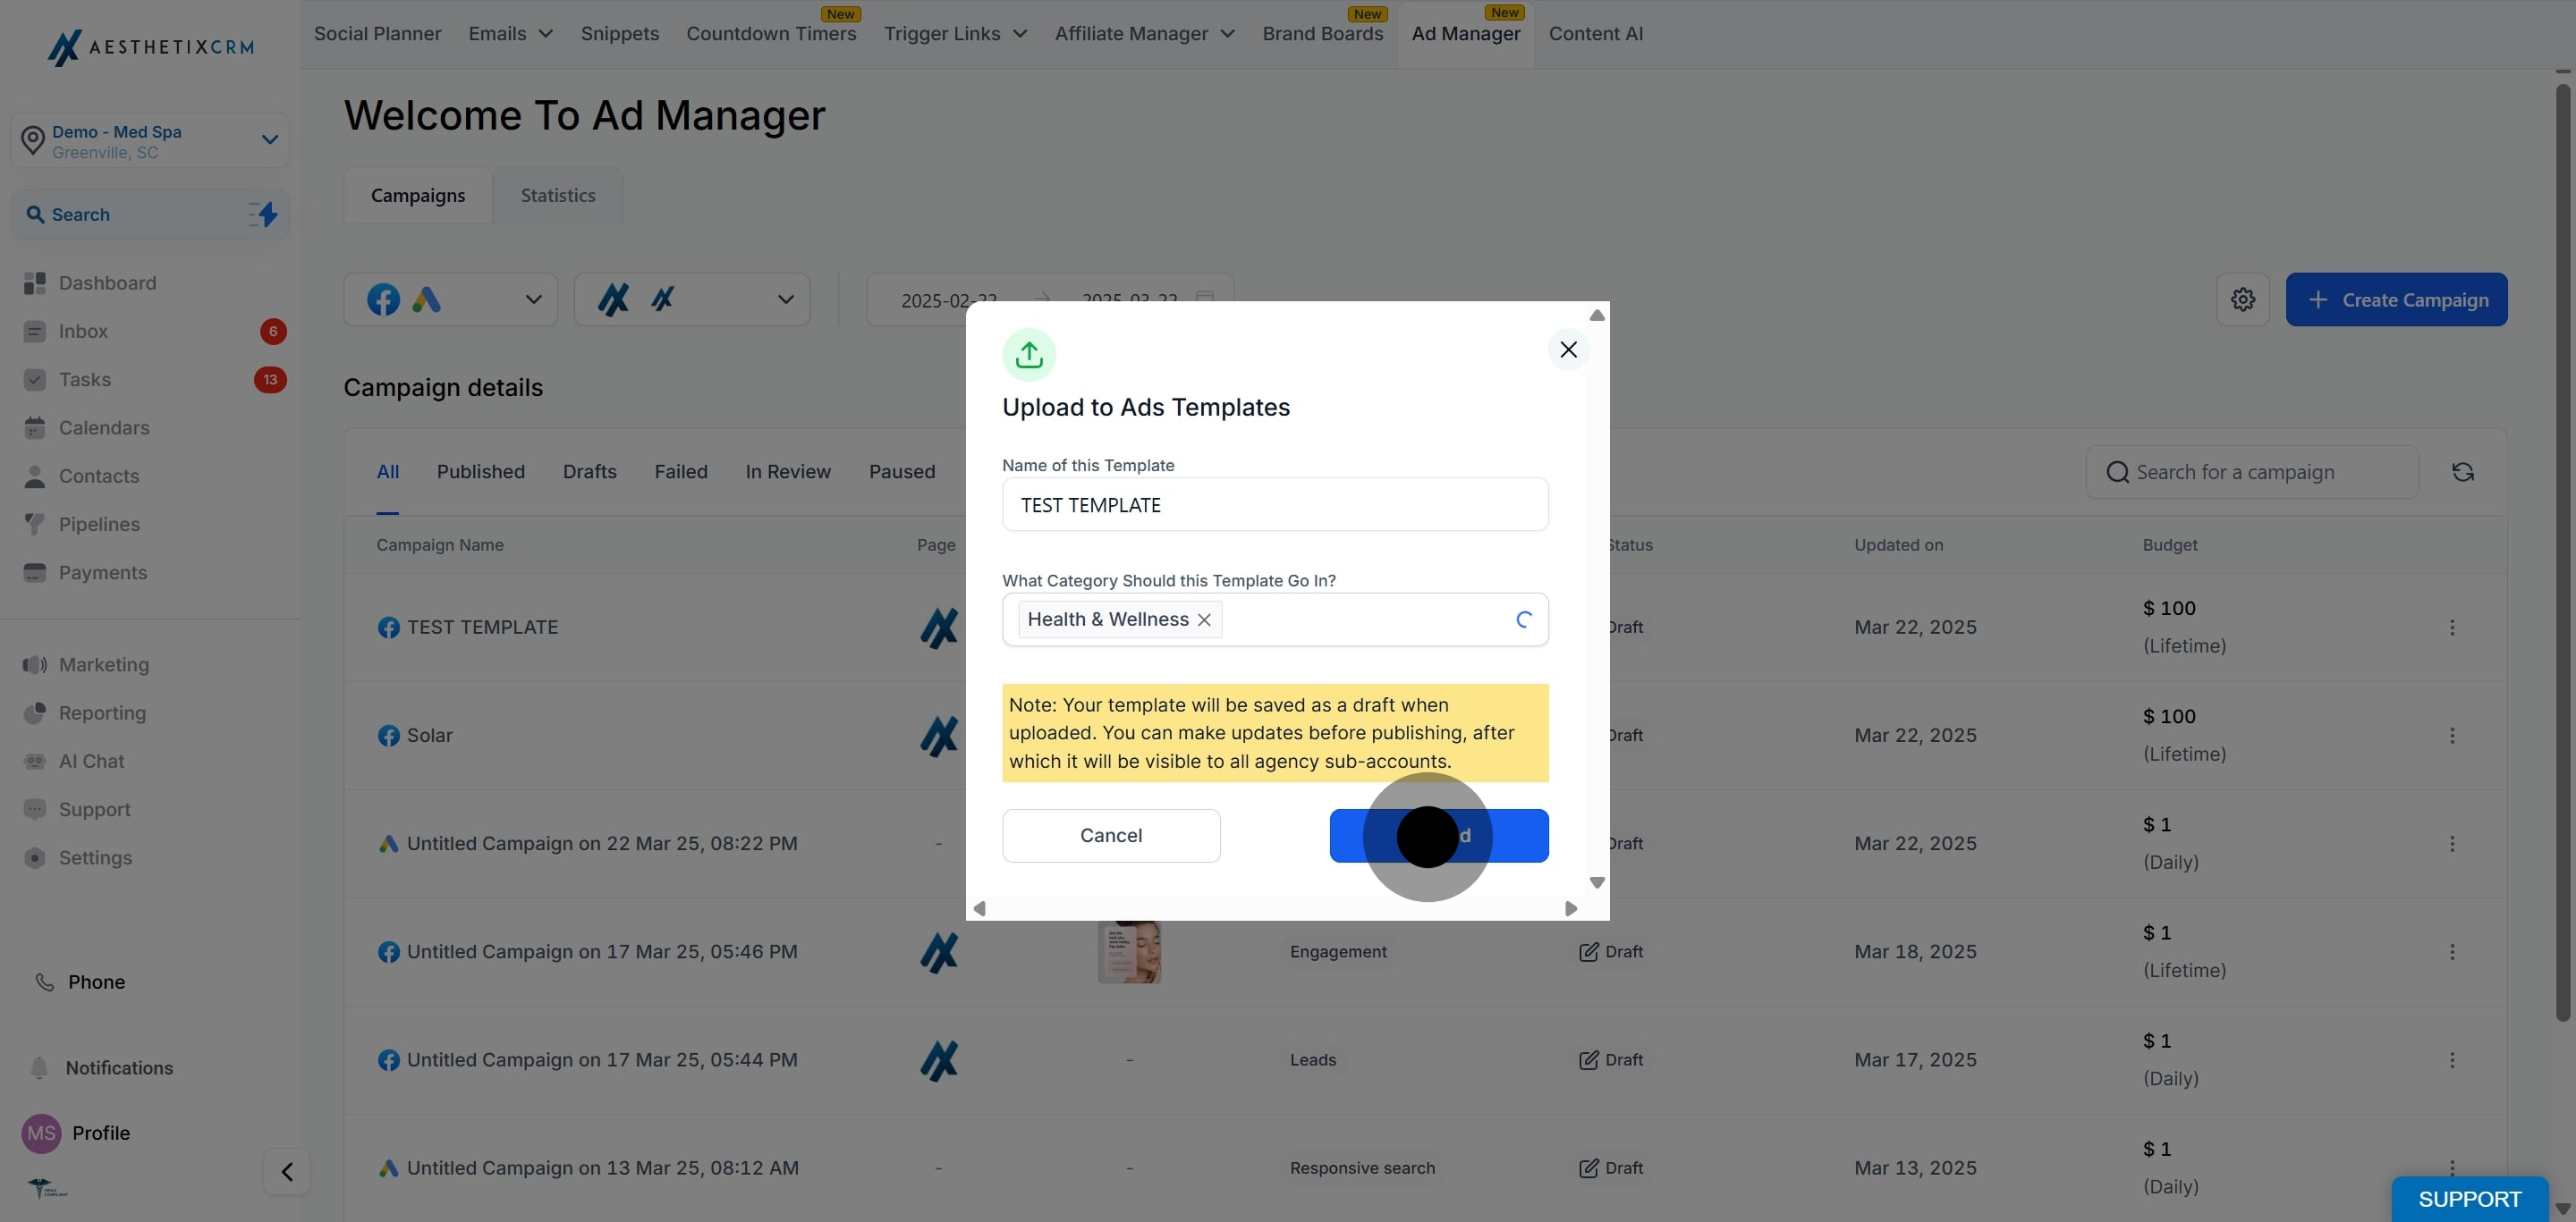Click the search lightning bolt quick action icon
This screenshot has height=1222, width=2576.
pyautogui.click(x=264, y=214)
